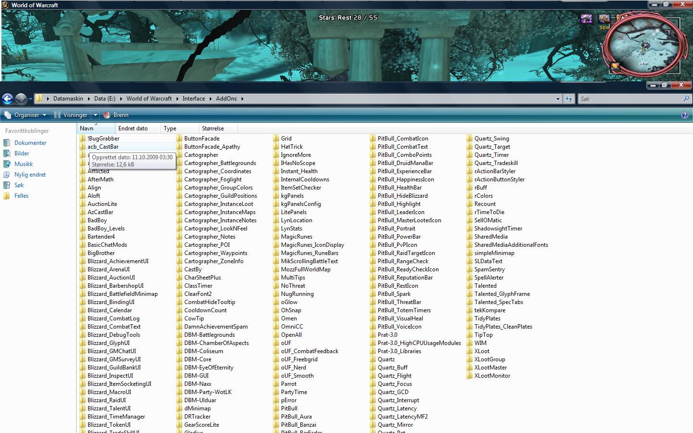
Task: Open the address bar history dropdown
Action: (558, 99)
